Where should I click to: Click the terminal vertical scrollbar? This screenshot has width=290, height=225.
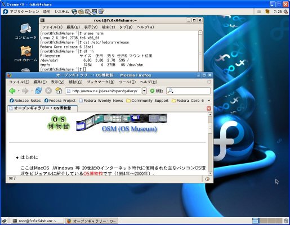[200, 51]
